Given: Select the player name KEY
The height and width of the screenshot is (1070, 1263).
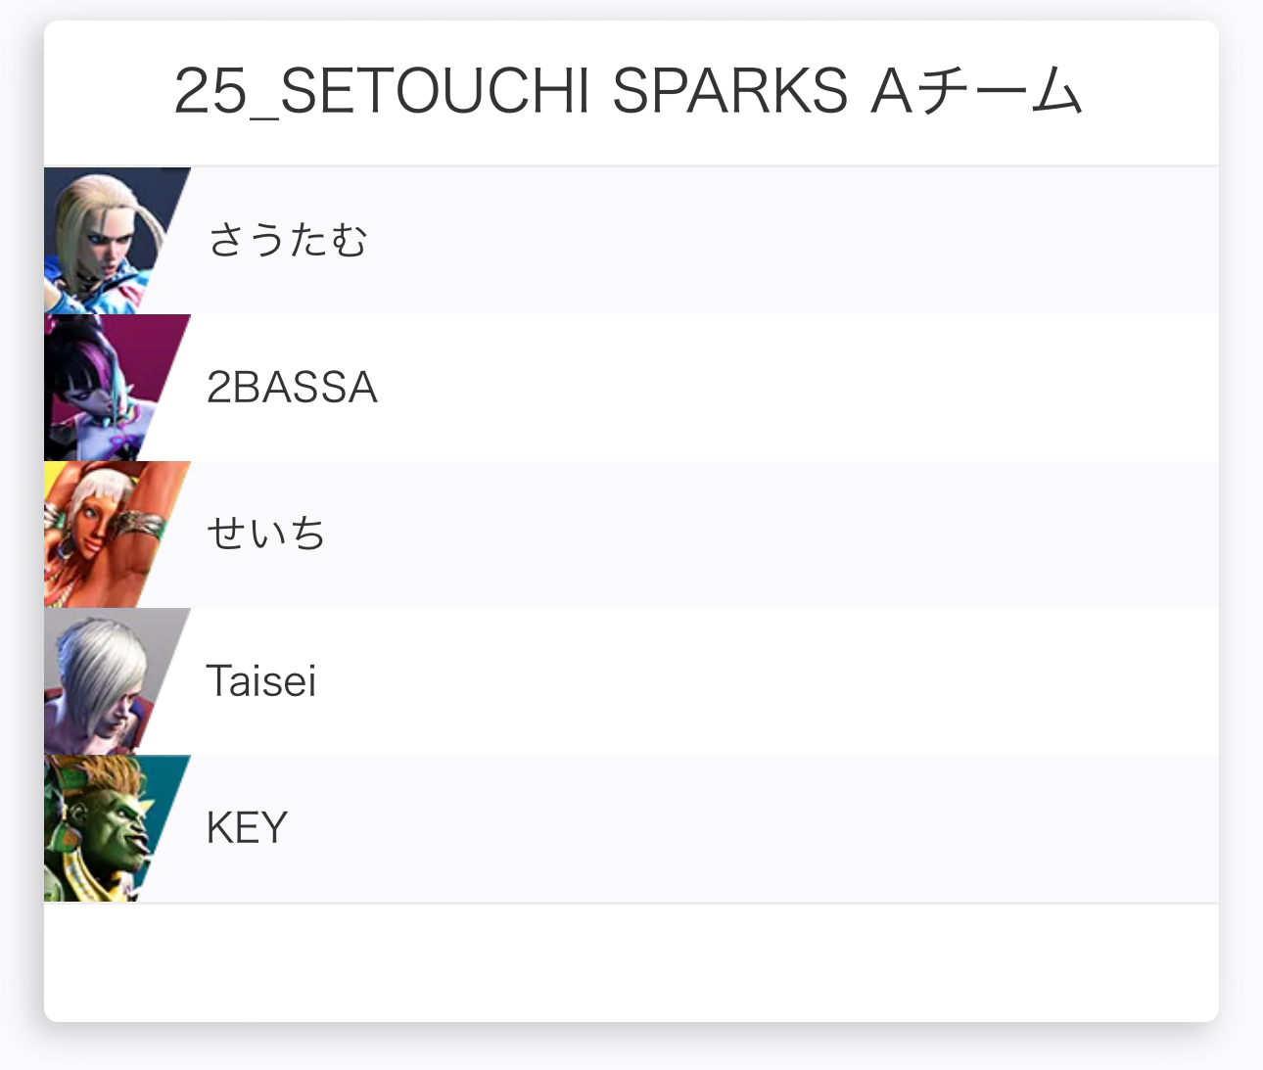Looking at the screenshot, I should [x=247, y=828].
